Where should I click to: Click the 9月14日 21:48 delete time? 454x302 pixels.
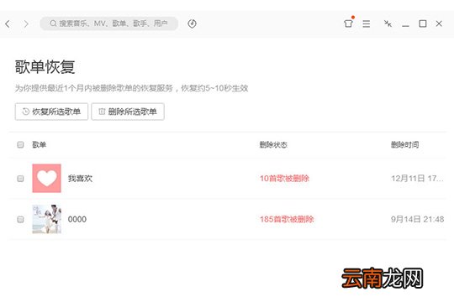[417, 219]
